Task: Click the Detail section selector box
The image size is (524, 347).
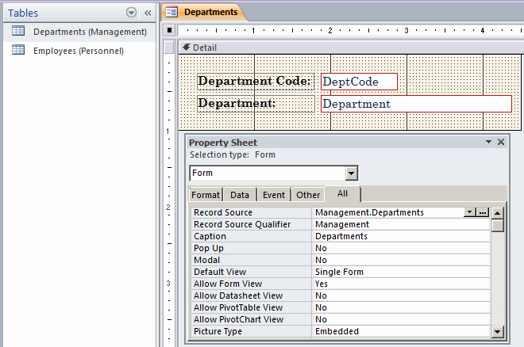Action: [x=169, y=47]
